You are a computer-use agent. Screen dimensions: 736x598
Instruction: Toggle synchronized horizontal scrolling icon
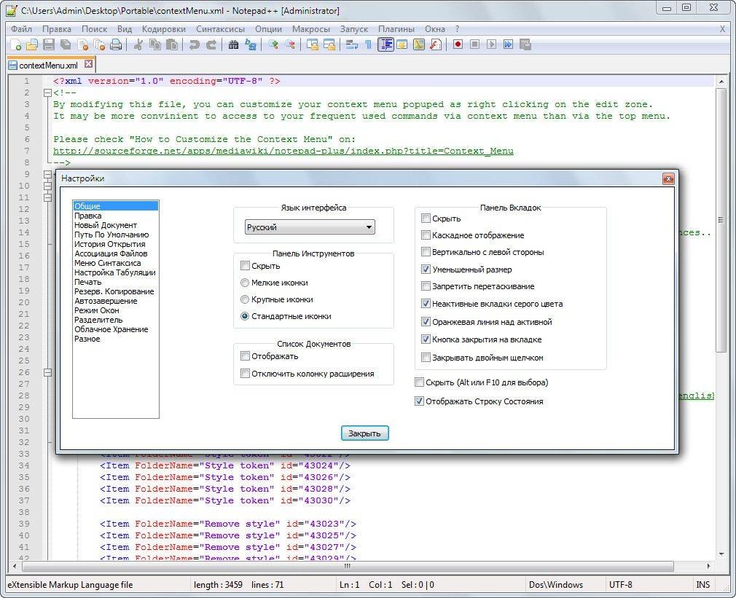tap(329, 45)
